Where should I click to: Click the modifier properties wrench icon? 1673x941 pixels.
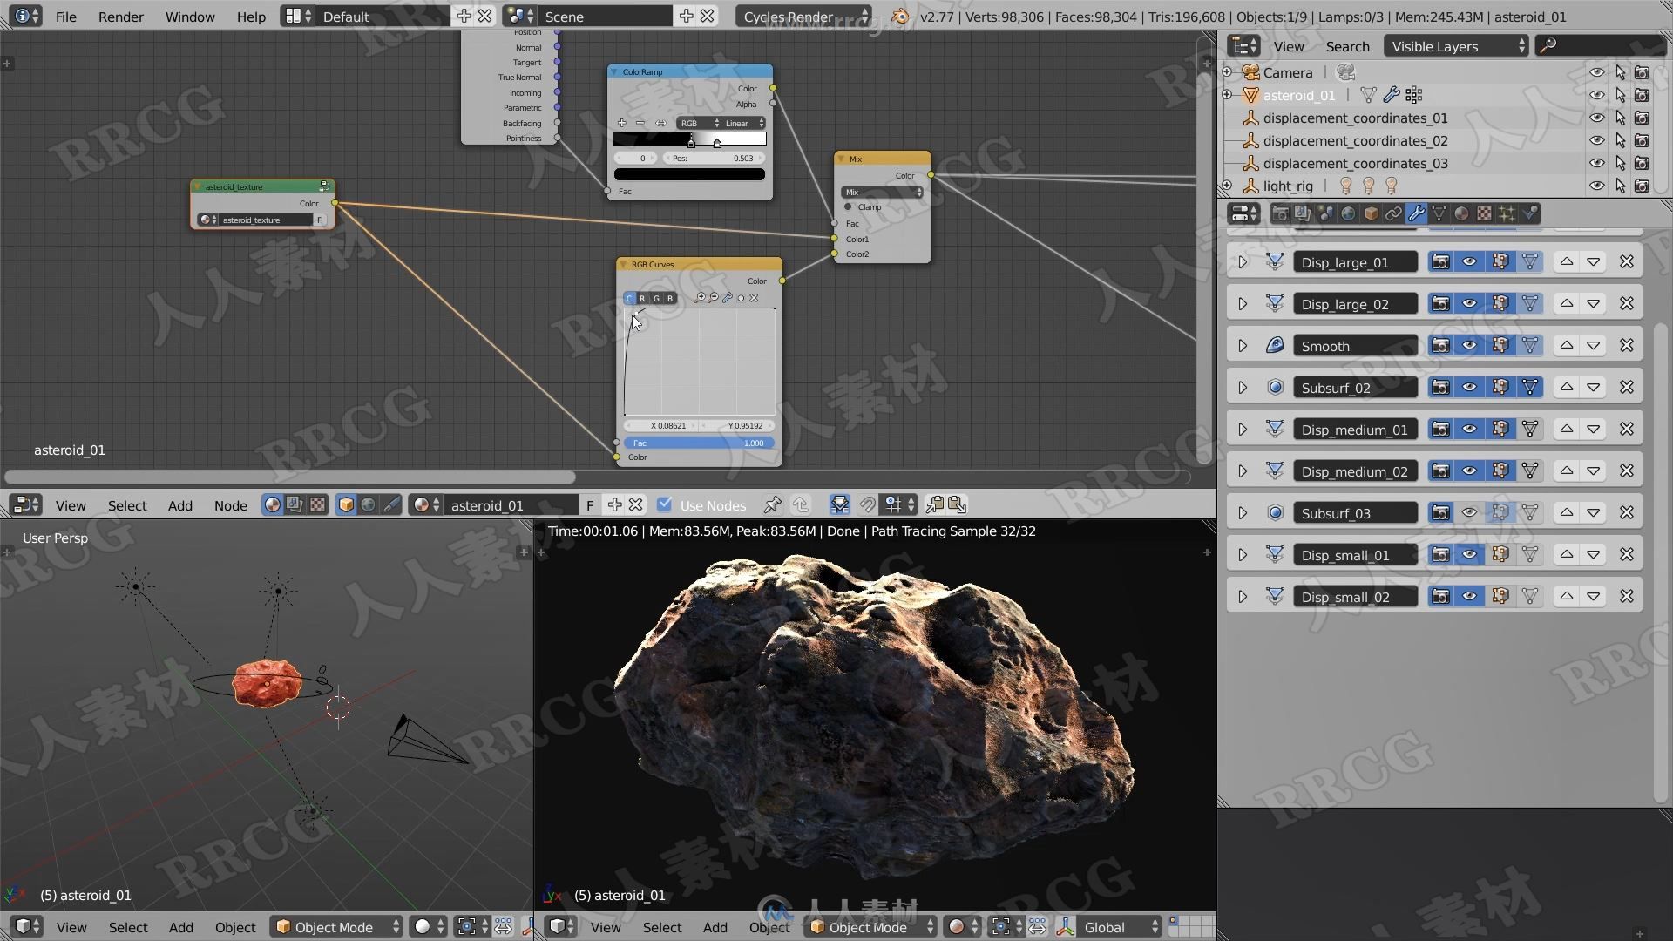1416,213
